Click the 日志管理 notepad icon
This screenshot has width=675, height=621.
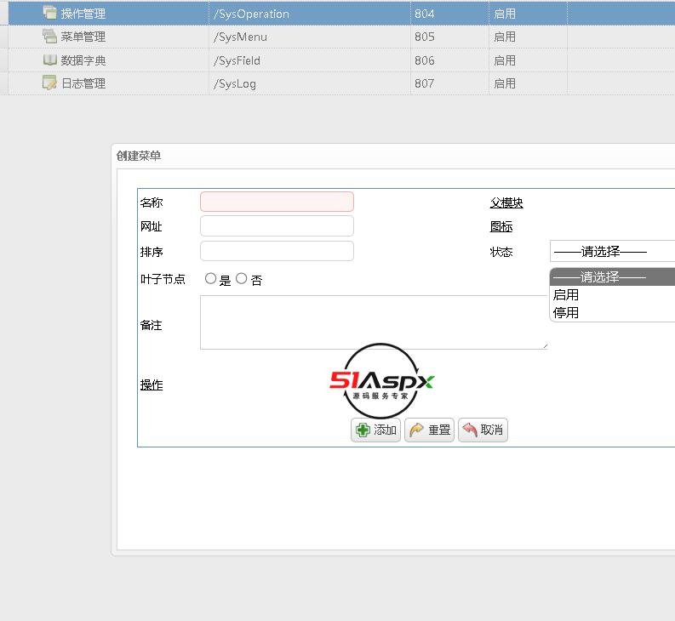tap(49, 83)
